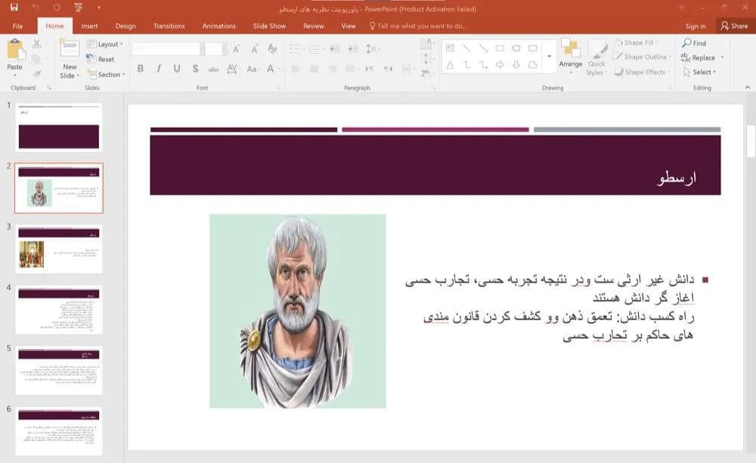Viewport: 756px width, 463px height.
Task: Open the Select dropdown
Action: click(x=699, y=72)
